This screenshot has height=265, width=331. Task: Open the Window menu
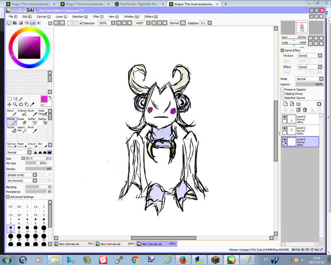131,17
